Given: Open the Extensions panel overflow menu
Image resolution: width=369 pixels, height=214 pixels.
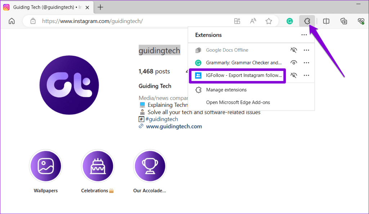Looking at the screenshot, I should (304, 35).
